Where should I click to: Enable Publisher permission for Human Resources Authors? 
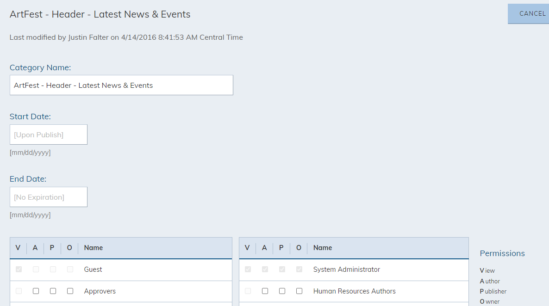pyautogui.click(x=282, y=291)
